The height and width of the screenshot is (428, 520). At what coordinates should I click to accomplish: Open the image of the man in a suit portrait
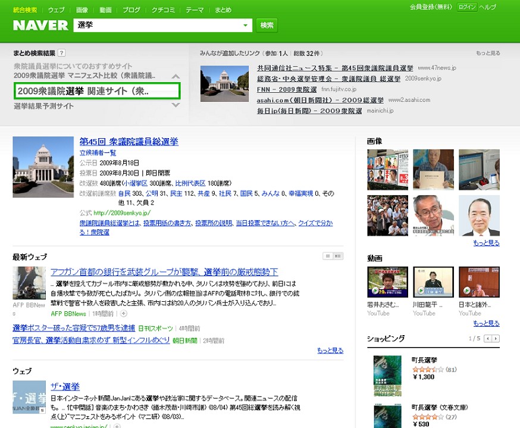479,215
